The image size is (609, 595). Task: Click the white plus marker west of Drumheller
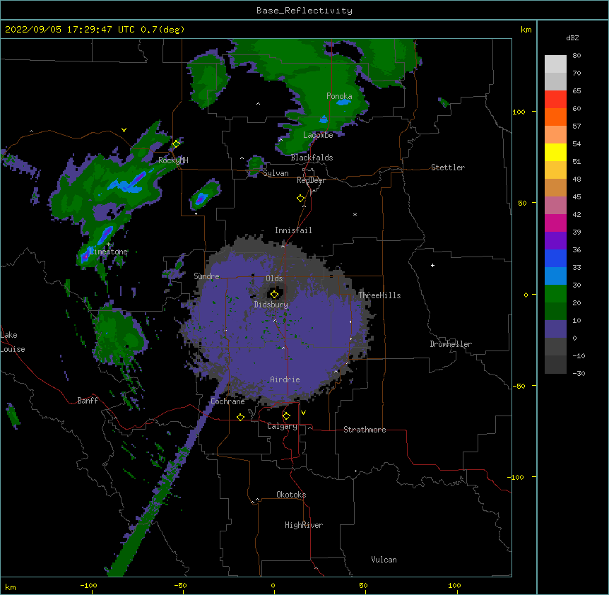coord(432,265)
